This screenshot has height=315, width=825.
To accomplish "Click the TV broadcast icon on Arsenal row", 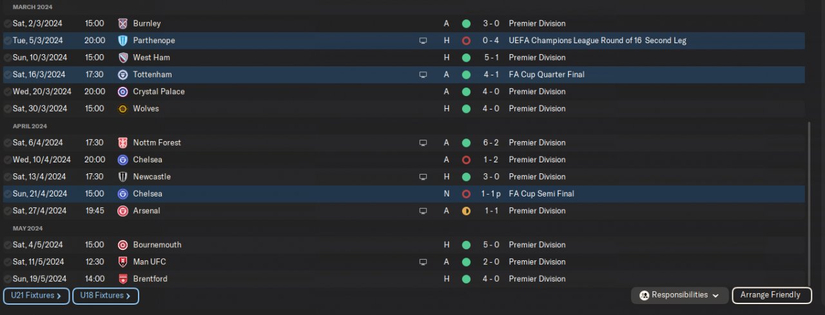I will [423, 211].
